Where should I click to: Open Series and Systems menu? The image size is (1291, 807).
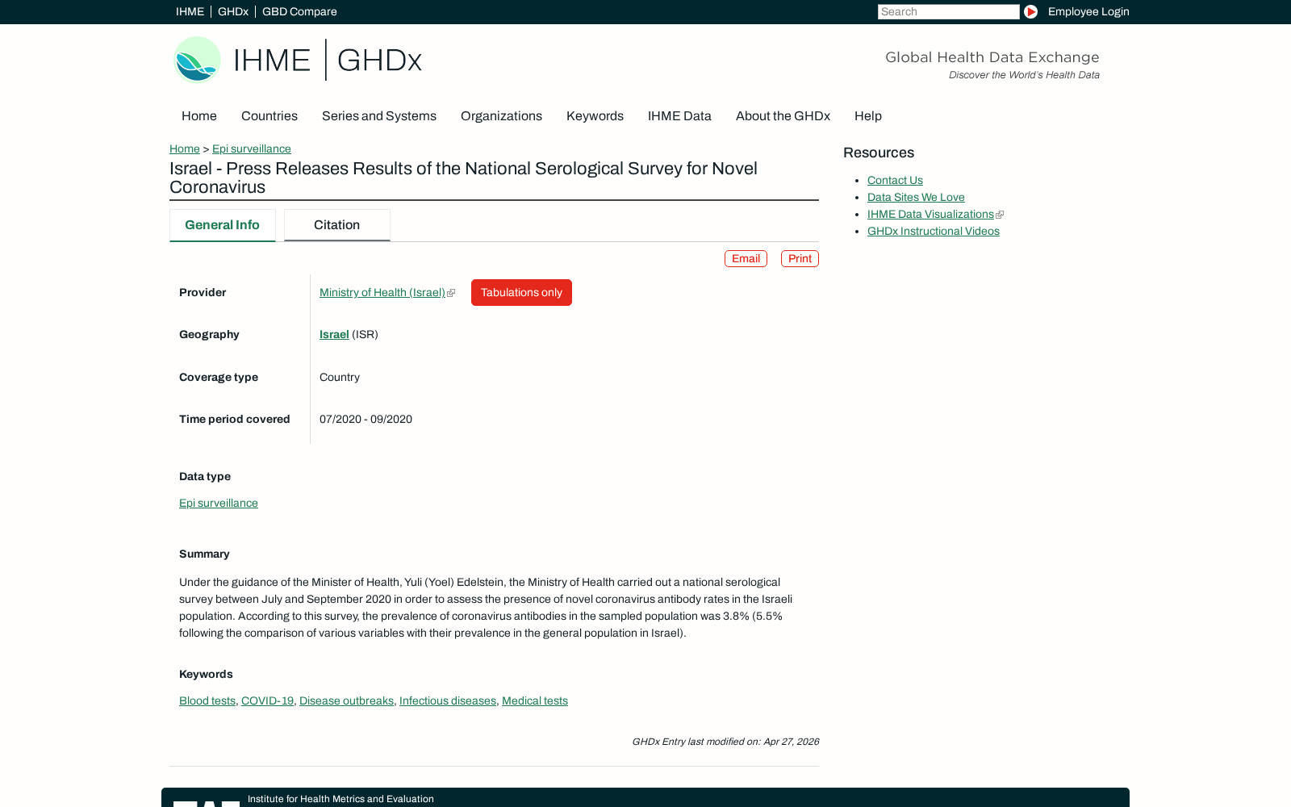(x=379, y=116)
